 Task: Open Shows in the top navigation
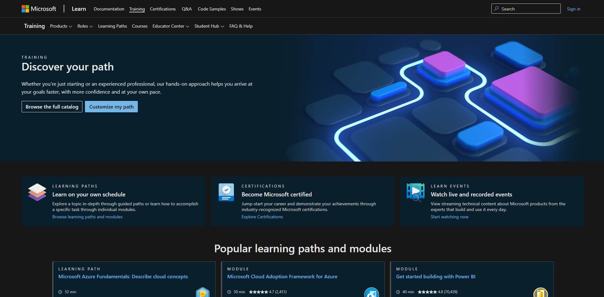coord(237,9)
